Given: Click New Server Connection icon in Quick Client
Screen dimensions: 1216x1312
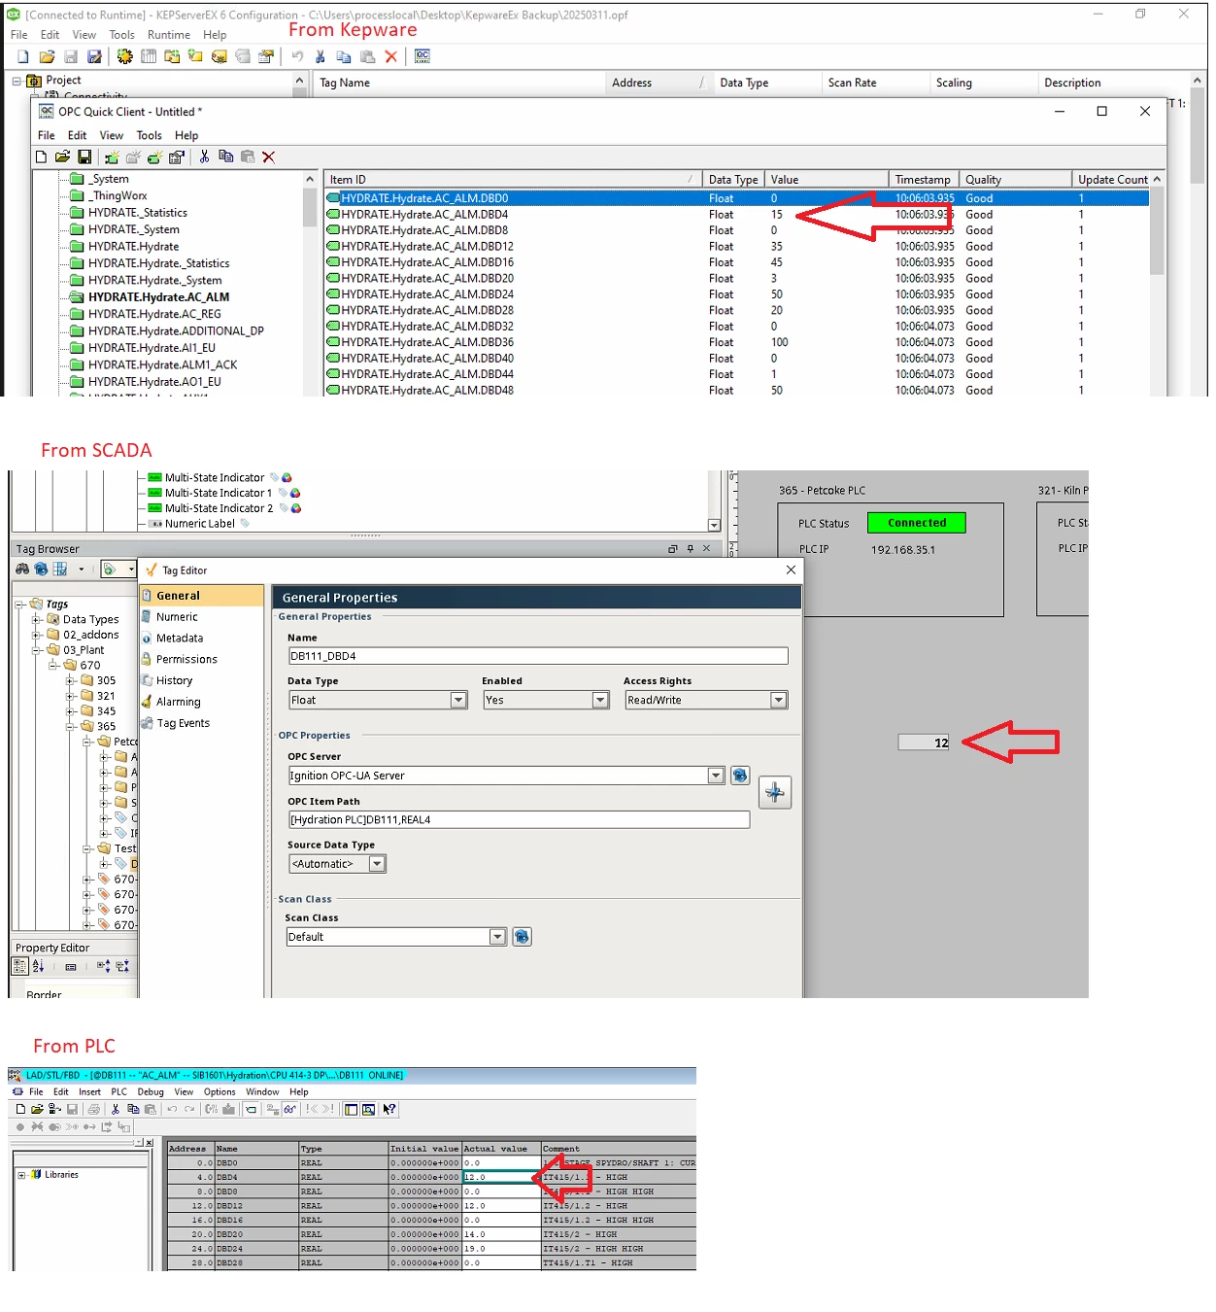Looking at the screenshot, I should tap(112, 156).
